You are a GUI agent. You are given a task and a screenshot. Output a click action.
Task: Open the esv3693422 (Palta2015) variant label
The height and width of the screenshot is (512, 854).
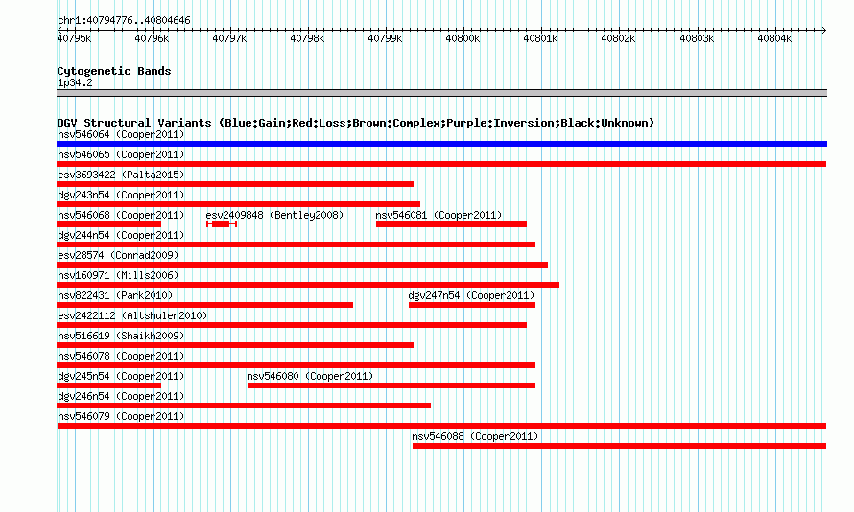pyautogui.click(x=121, y=175)
